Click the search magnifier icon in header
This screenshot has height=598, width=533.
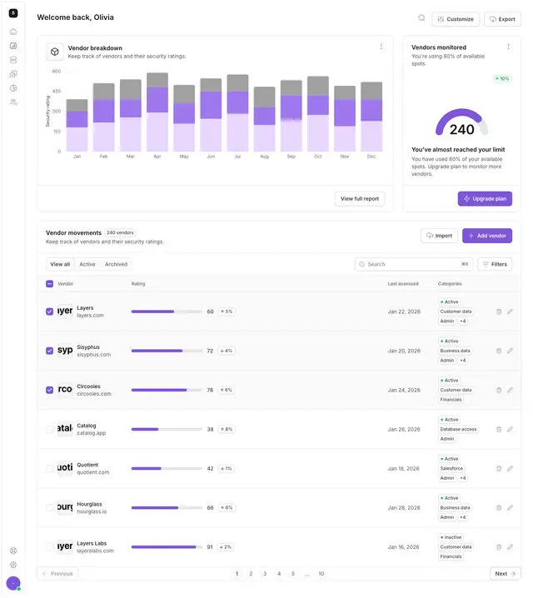pos(421,17)
